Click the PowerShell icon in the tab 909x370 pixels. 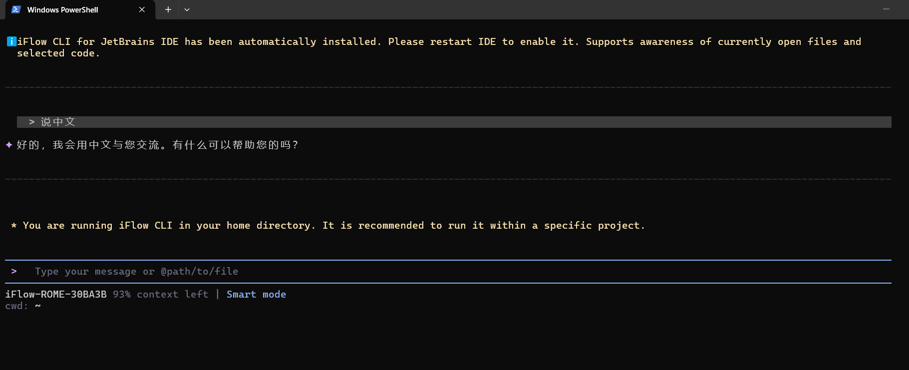(16, 9)
